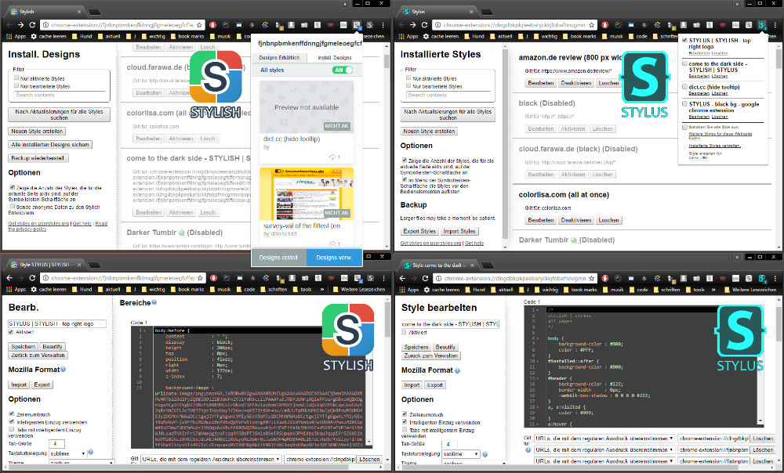Open the Installierte Styles verwalten link in the Stylus popup

pos(713,145)
